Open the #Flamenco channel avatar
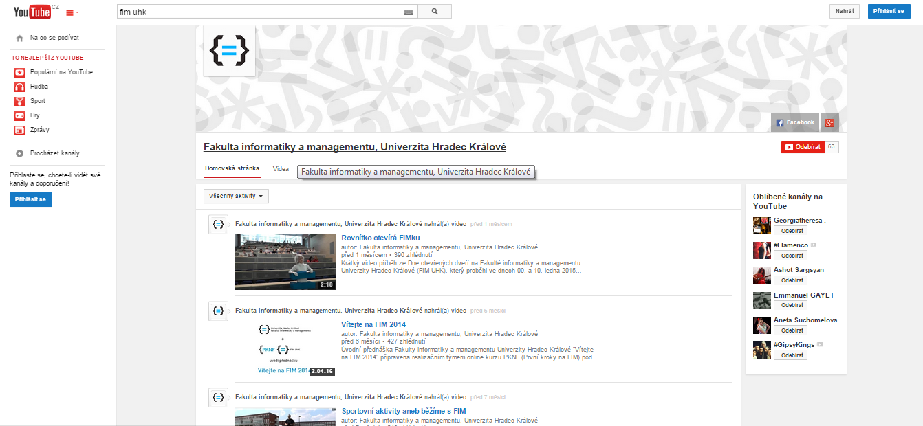 (761, 250)
